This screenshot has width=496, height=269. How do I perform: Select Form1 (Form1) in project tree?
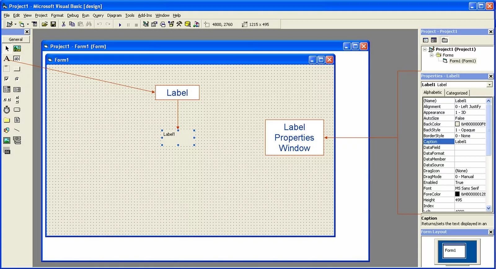[x=463, y=61]
